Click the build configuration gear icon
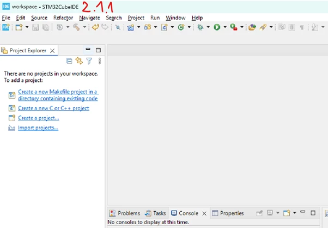 pyautogui.click(x=60, y=27)
